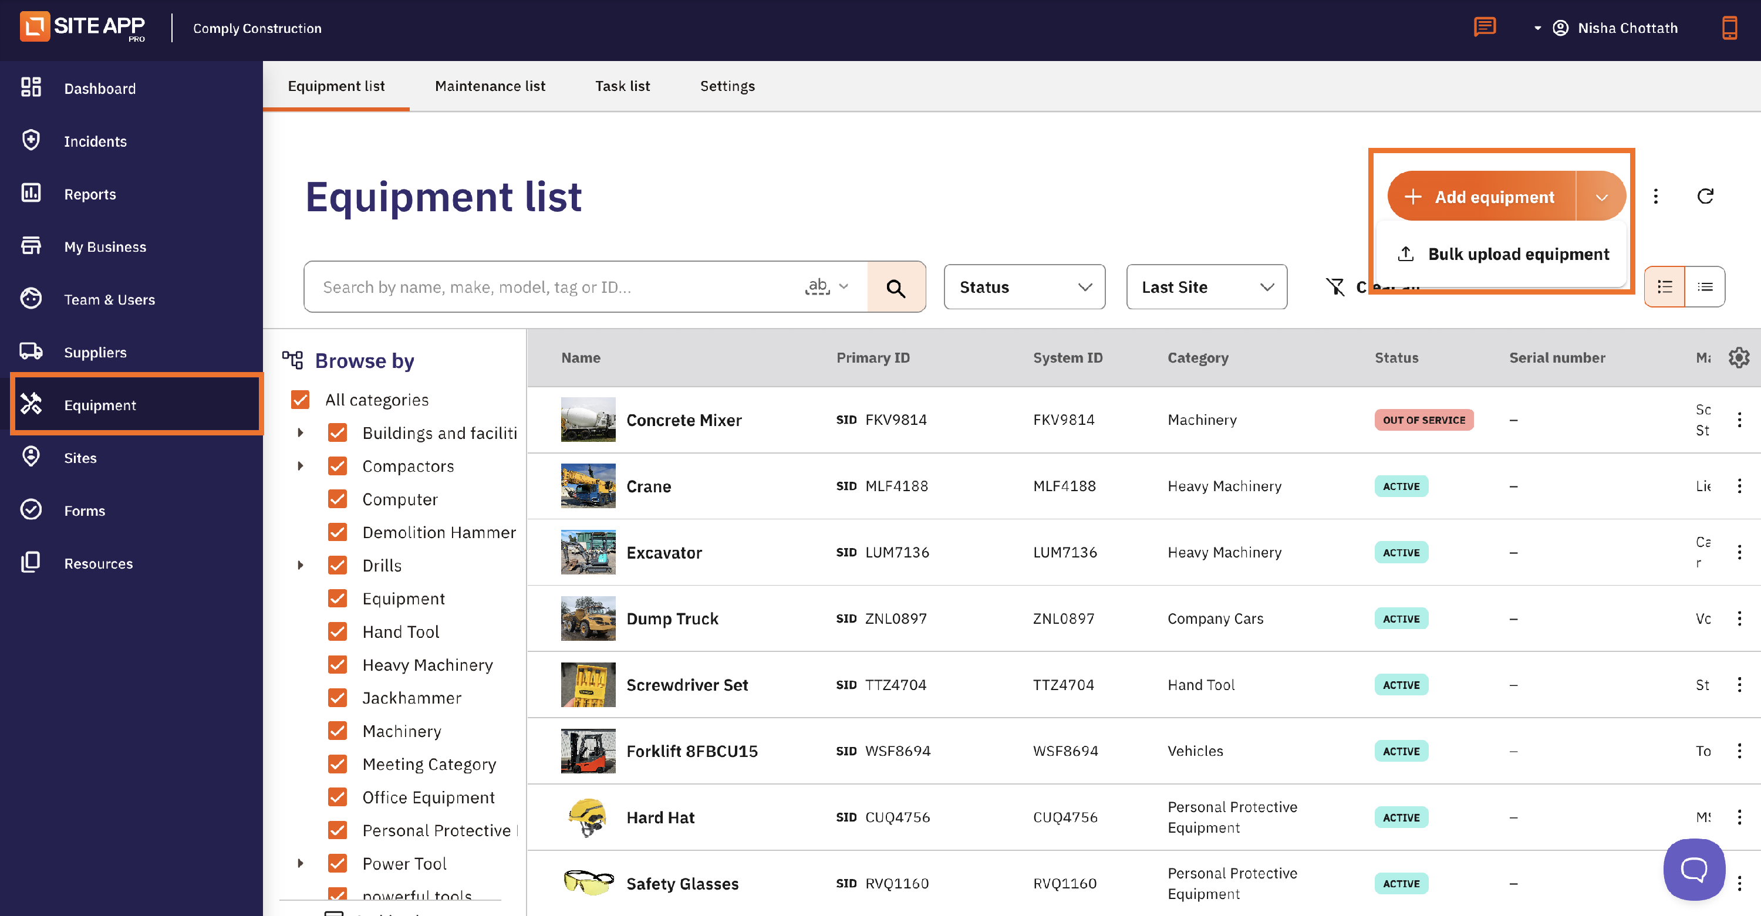Select Bulk upload equipment menu item
This screenshot has width=1761, height=916.
pos(1503,253)
